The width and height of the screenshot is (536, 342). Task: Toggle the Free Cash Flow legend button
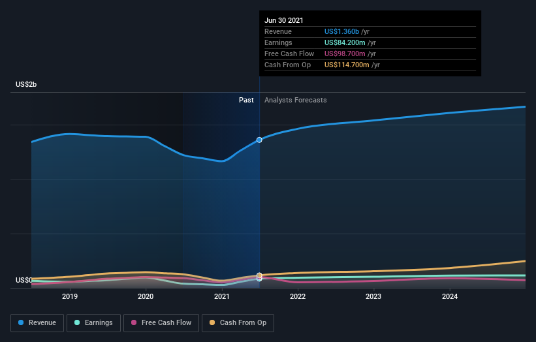pyautogui.click(x=161, y=323)
